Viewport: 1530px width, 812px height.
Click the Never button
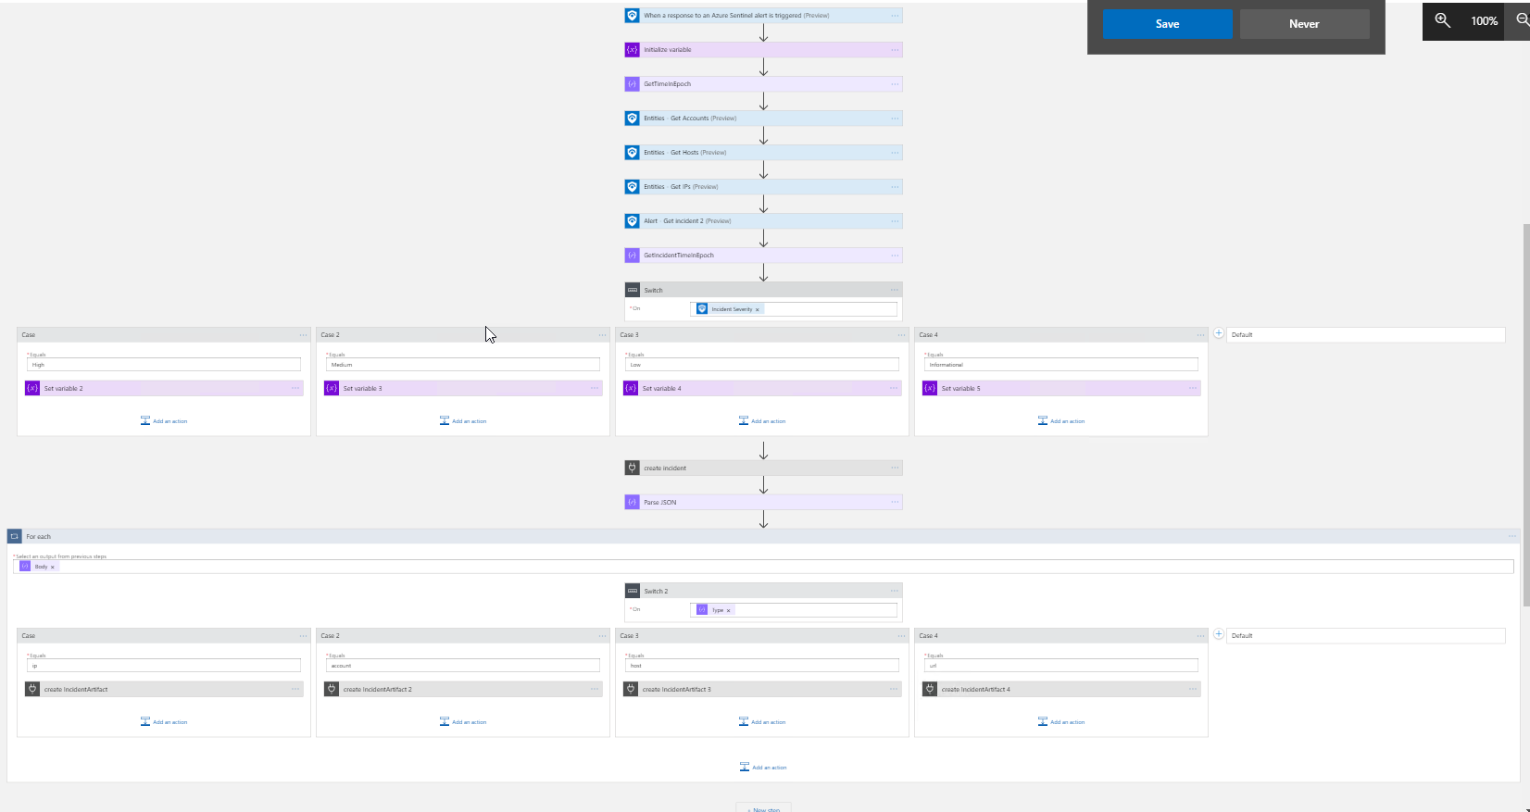1304,24
